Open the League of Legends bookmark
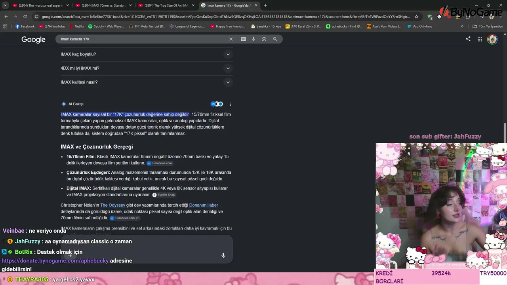The width and height of the screenshot is (507, 285). [x=187, y=27]
